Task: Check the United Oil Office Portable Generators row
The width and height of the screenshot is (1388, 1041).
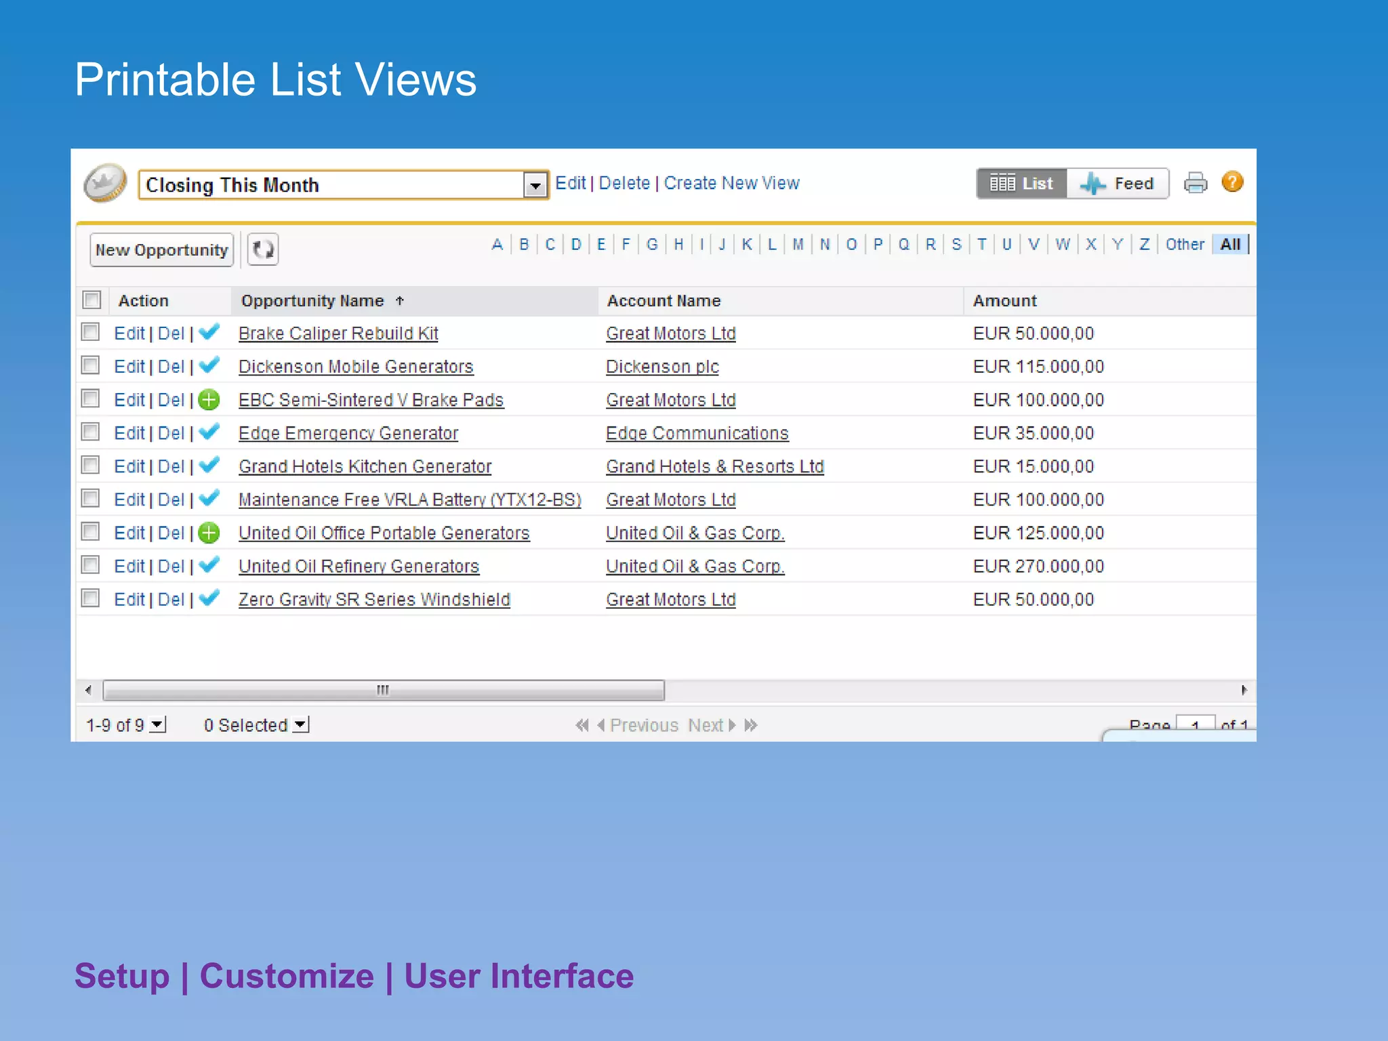Action: (90, 531)
